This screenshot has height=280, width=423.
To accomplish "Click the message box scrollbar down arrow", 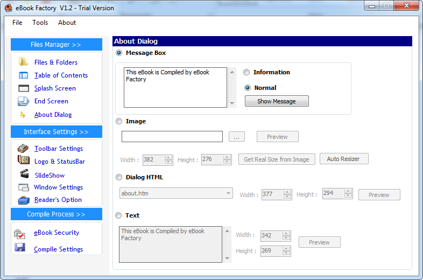I will [x=232, y=103].
